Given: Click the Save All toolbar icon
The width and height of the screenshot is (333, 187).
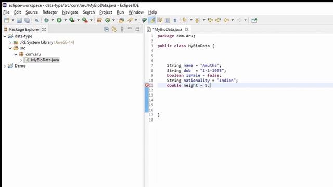Looking at the screenshot, I should [27, 20].
